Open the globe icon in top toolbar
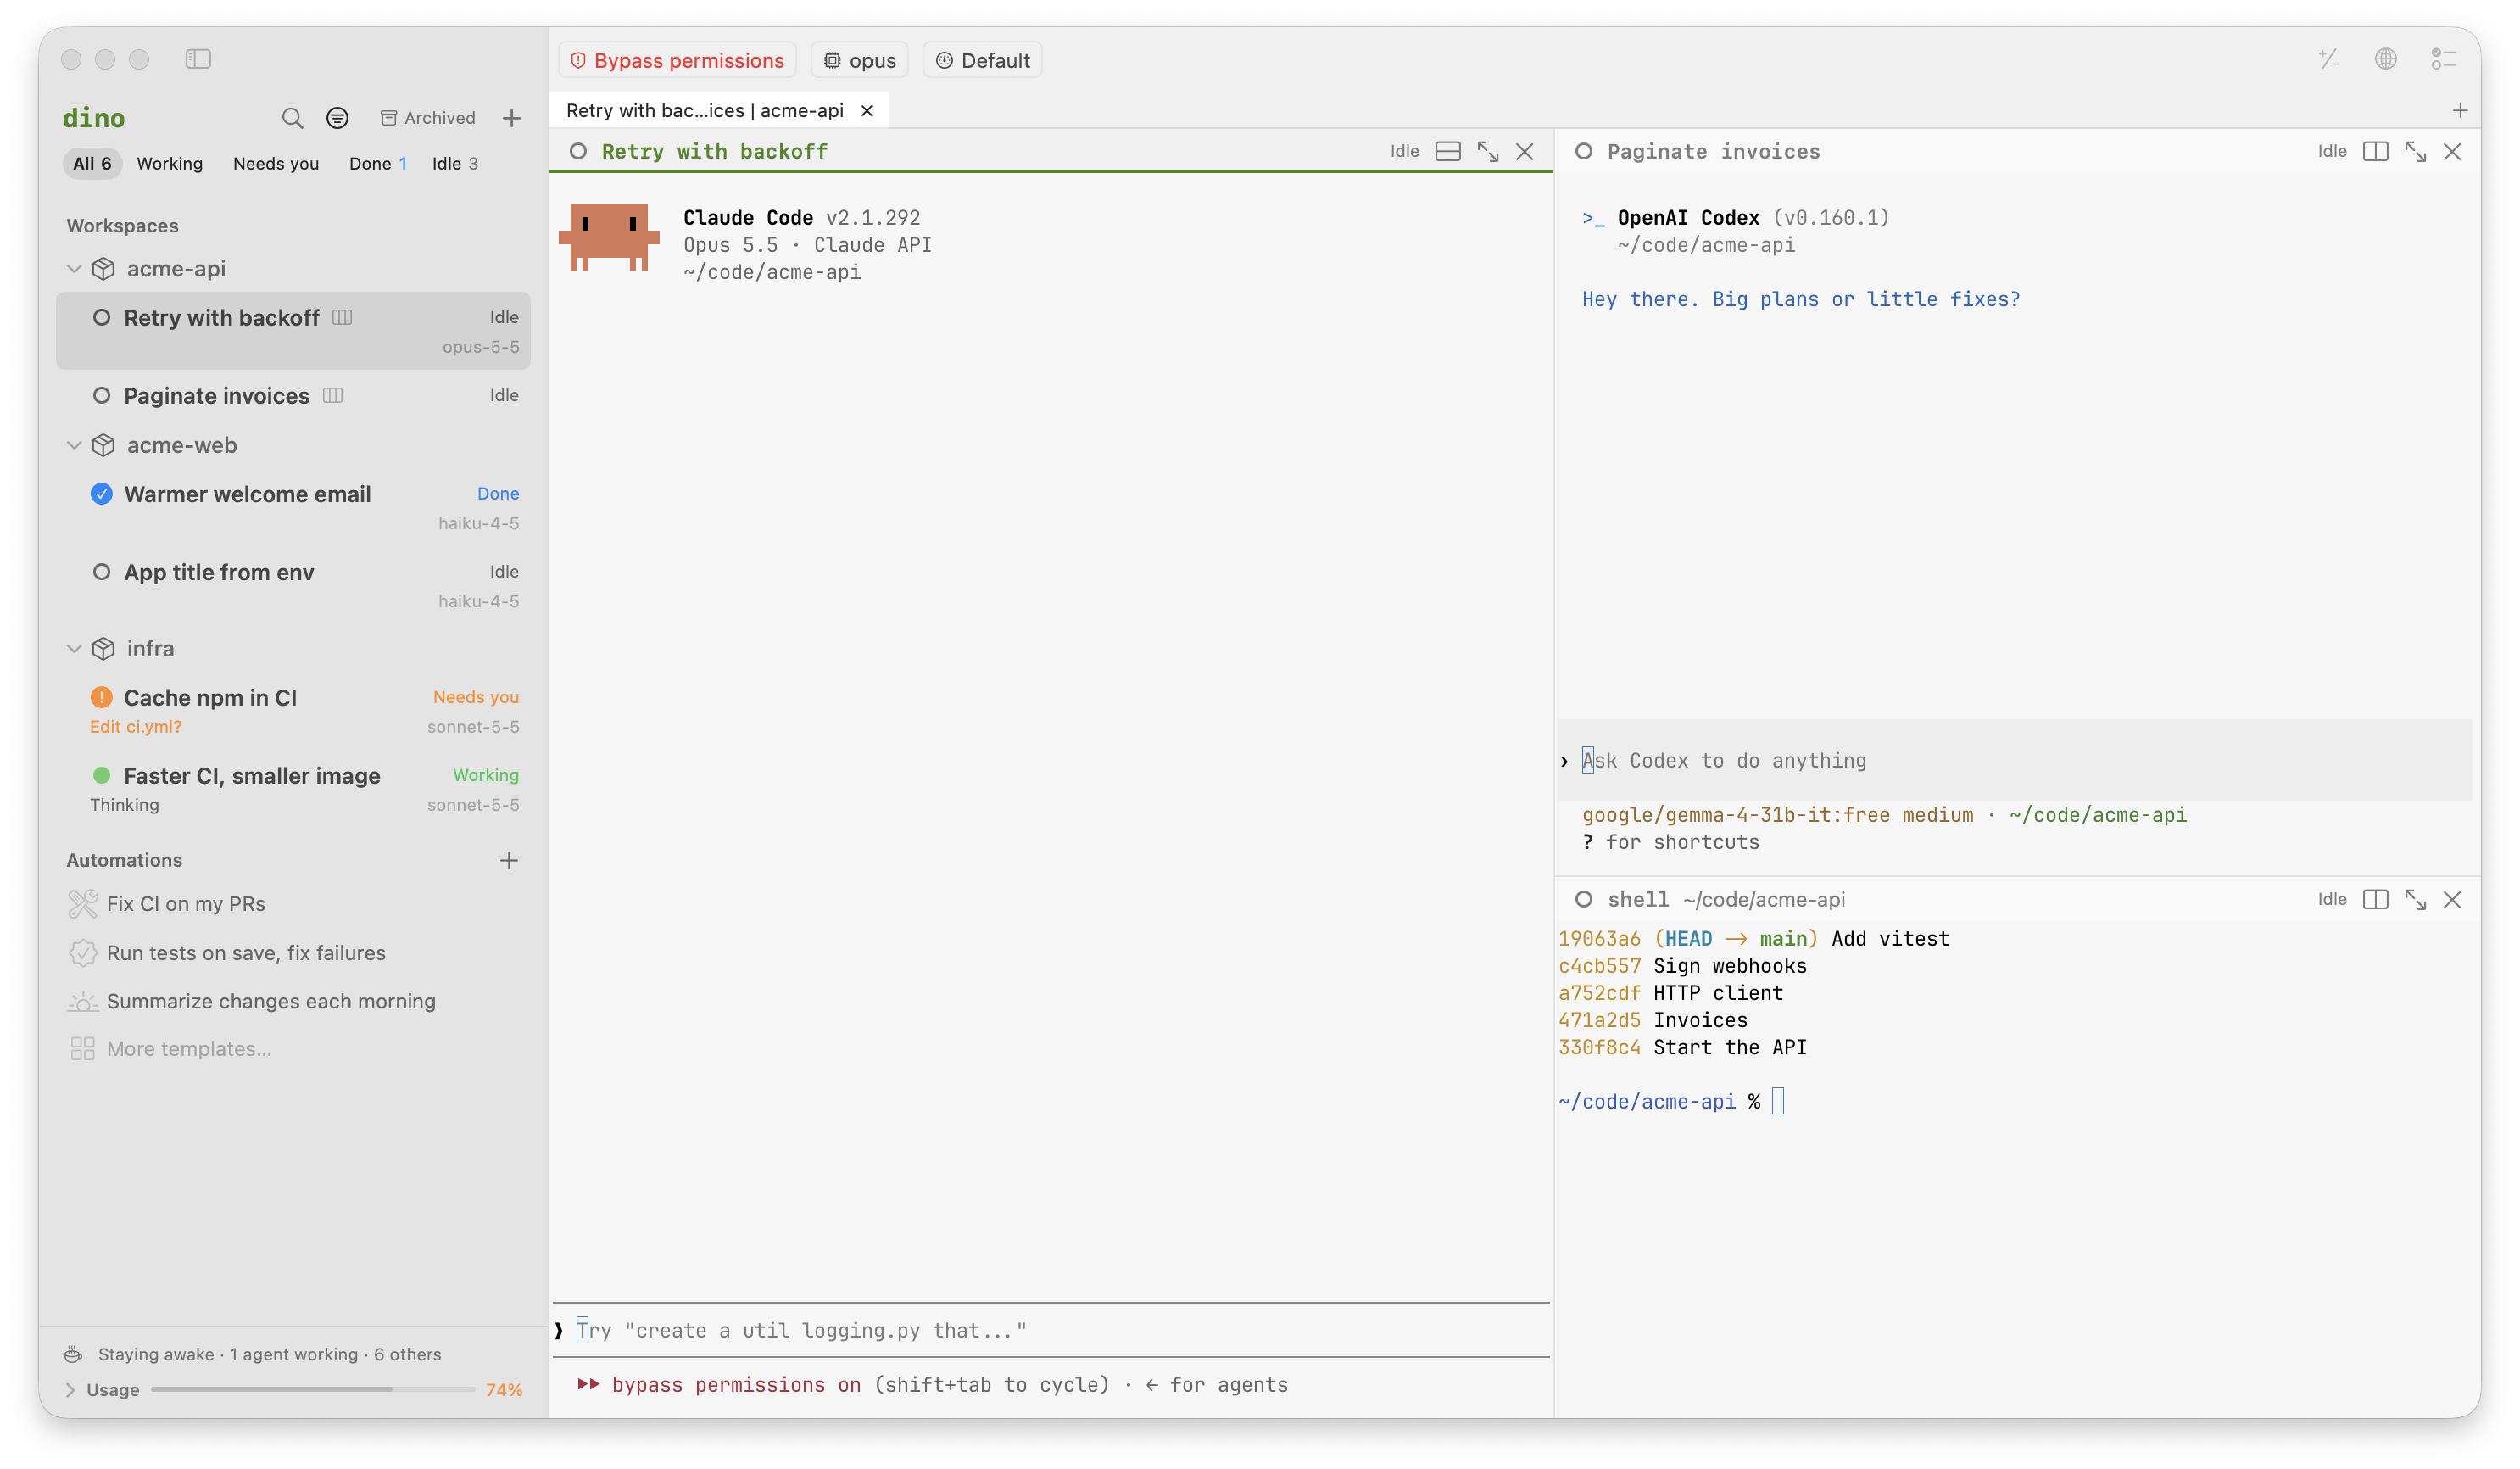2520x1469 pixels. click(2385, 59)
